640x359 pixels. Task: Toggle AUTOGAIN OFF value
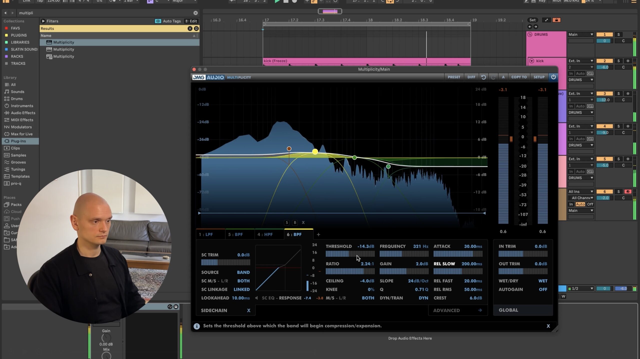543,289
